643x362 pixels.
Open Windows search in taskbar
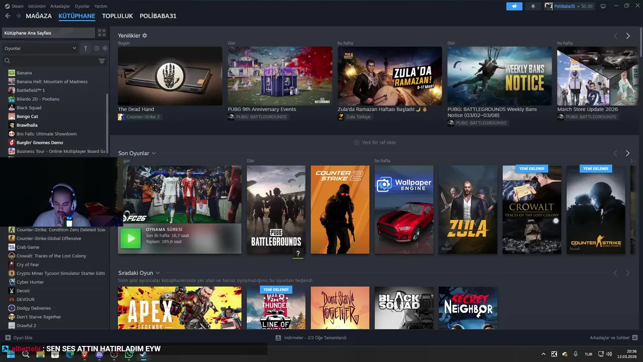point(26,354)
